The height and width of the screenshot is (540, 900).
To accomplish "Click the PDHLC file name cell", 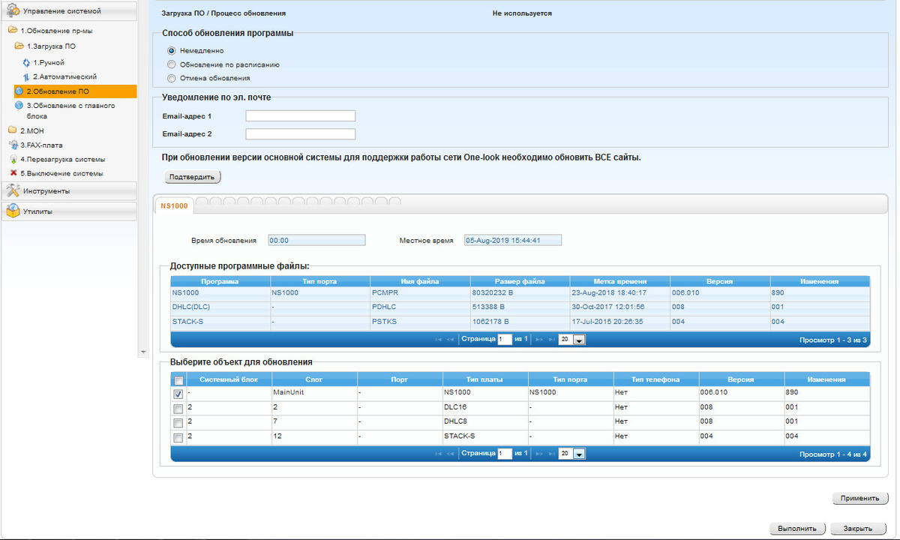I will click(x=421, y=307).
